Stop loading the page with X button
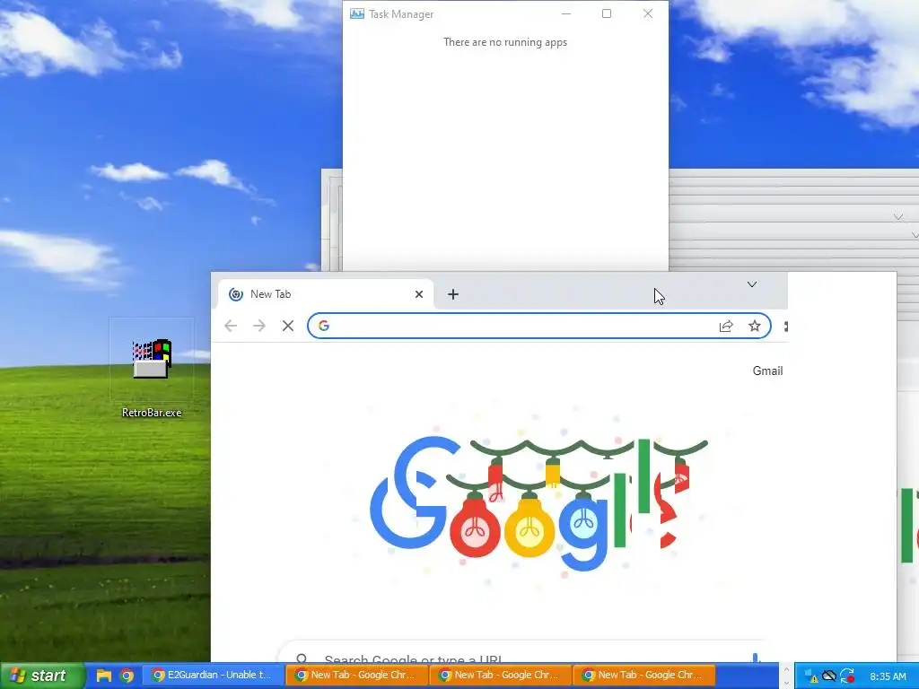Image resolution: width=919 pixels, height=689 pixels. tap(288, 326)
